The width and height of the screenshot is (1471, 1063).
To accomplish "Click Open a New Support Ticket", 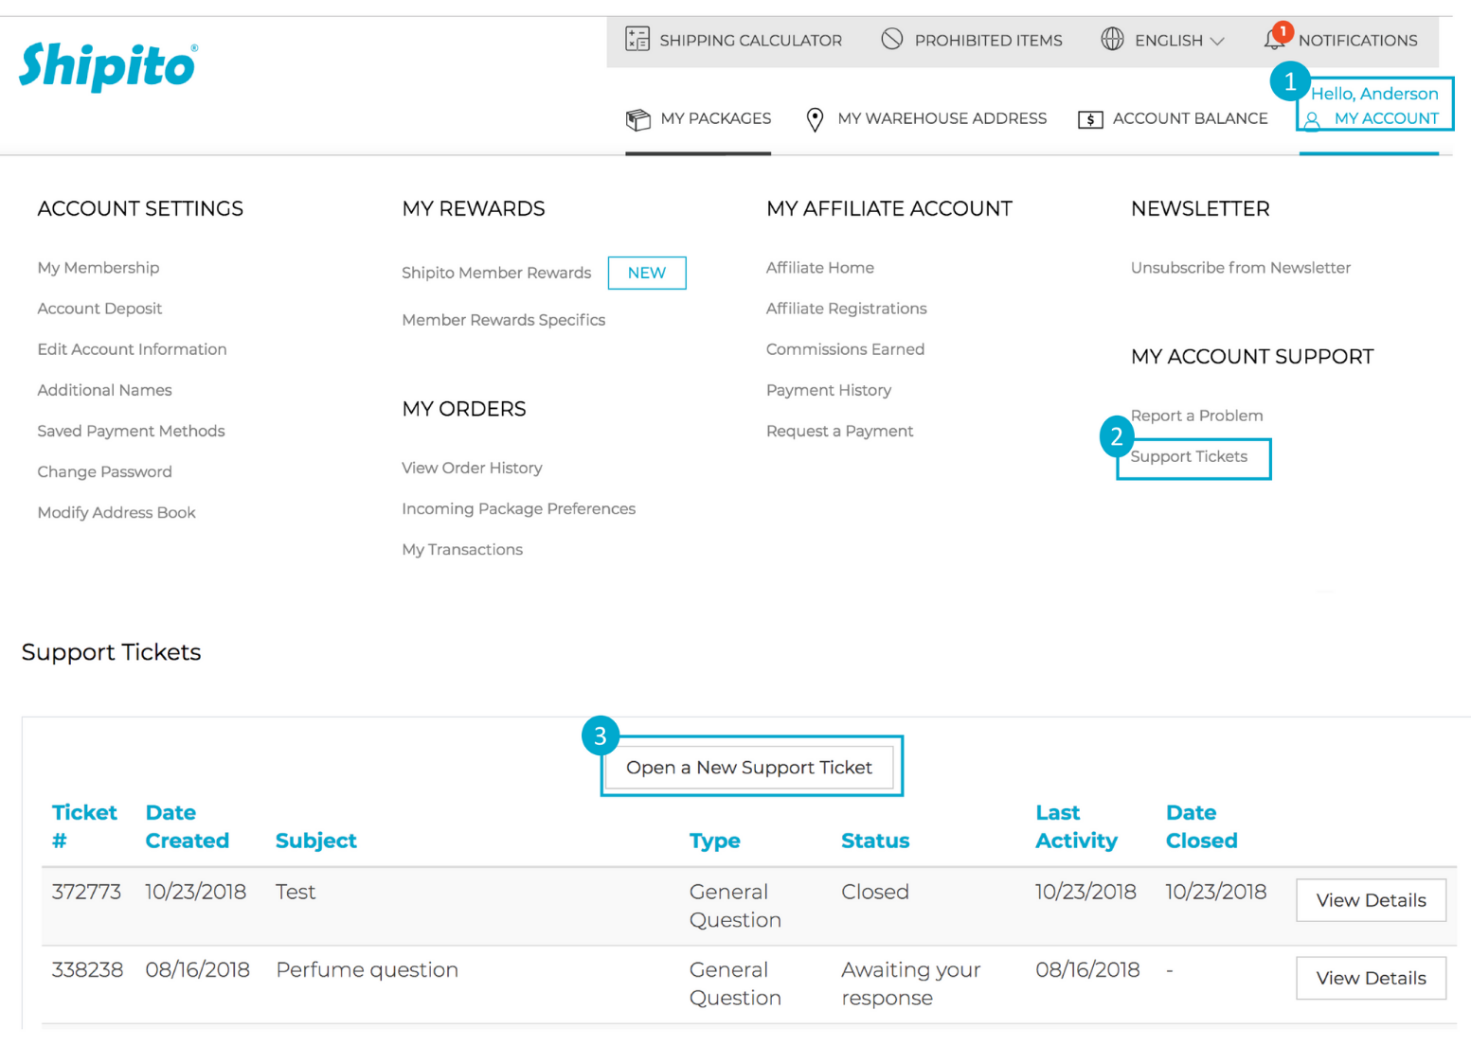I will pos(748,768).
